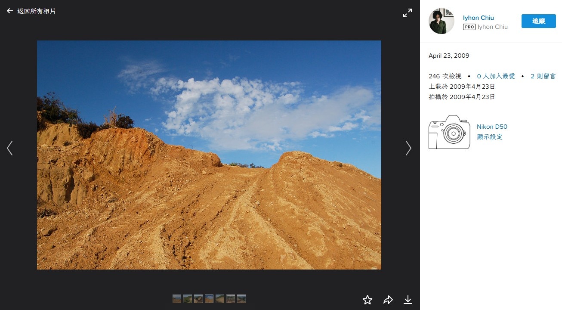Click the camera illustration icon
The width and height of the screenshot is (562, 310).
pyautogui.click(x=449, y=132)
